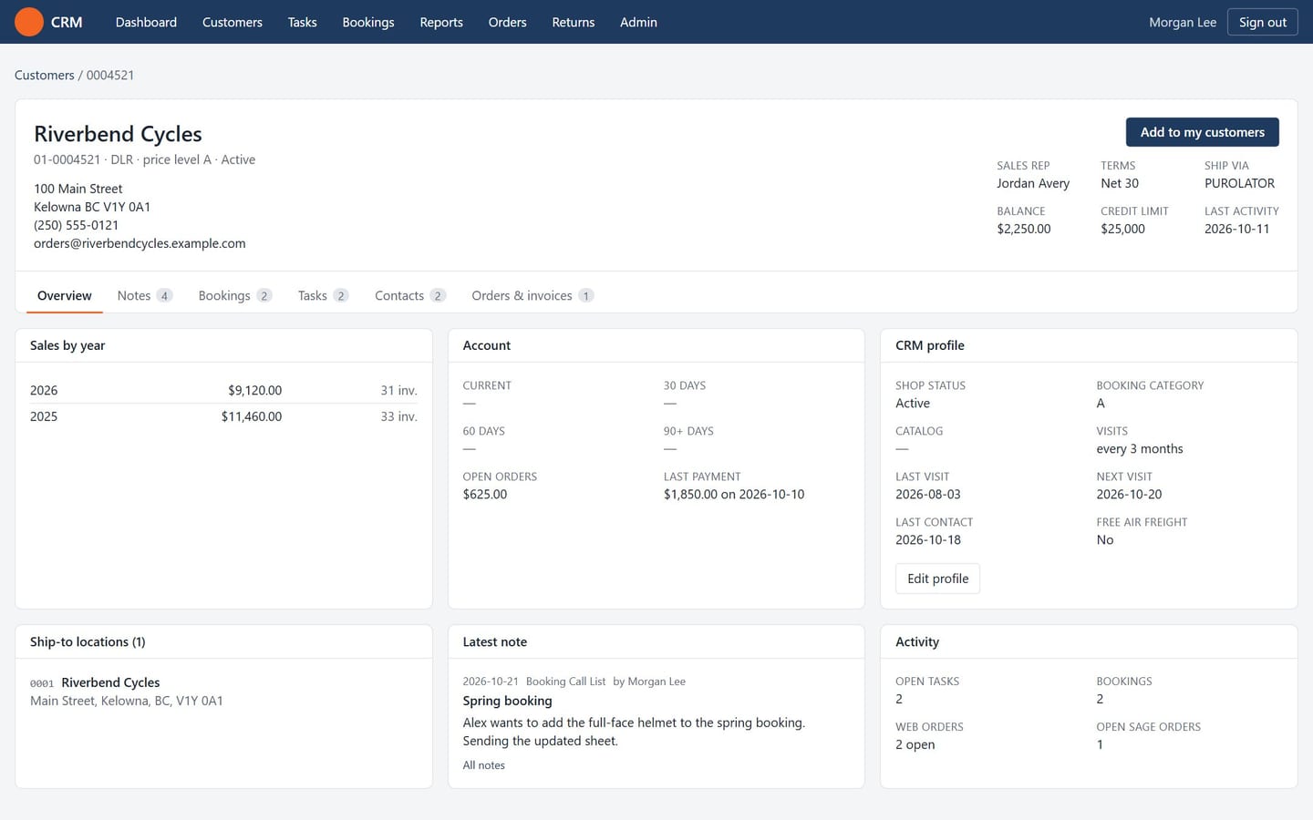Click the Edit profile button
This screenshot has width=1313, height=820.
coord(937,579)
